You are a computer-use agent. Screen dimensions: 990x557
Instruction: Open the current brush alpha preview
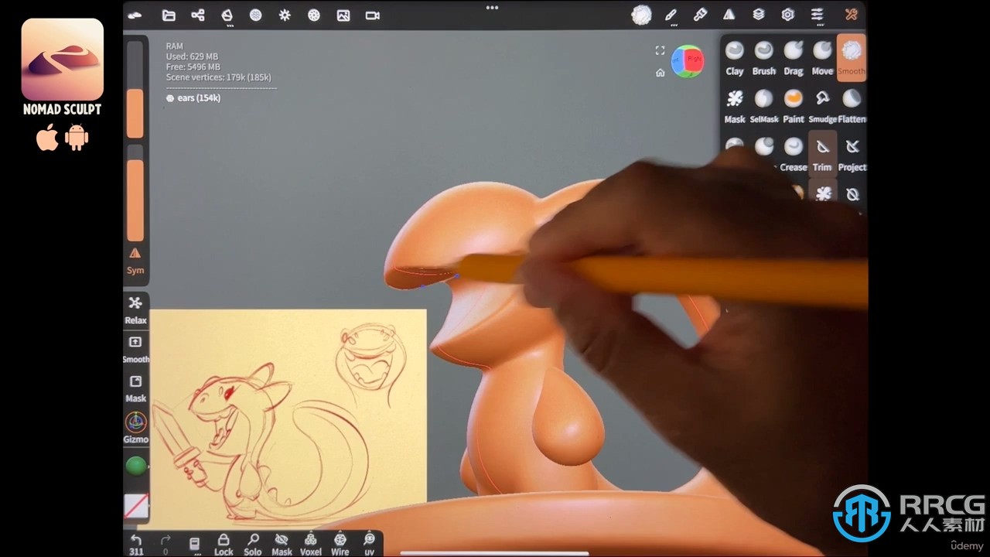coord(641,15)
